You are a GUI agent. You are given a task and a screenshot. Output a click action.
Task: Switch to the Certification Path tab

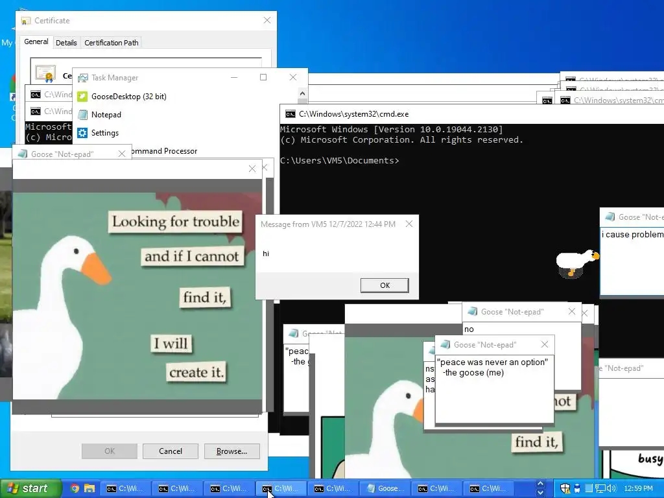coord(112,43)
